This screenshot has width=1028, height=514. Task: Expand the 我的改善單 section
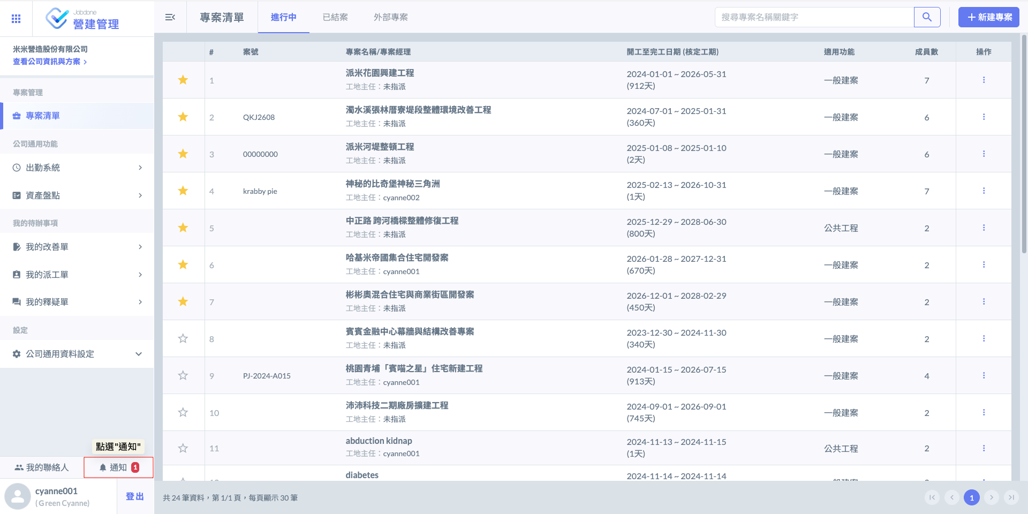pyautogui.click(x=77, y=247)
